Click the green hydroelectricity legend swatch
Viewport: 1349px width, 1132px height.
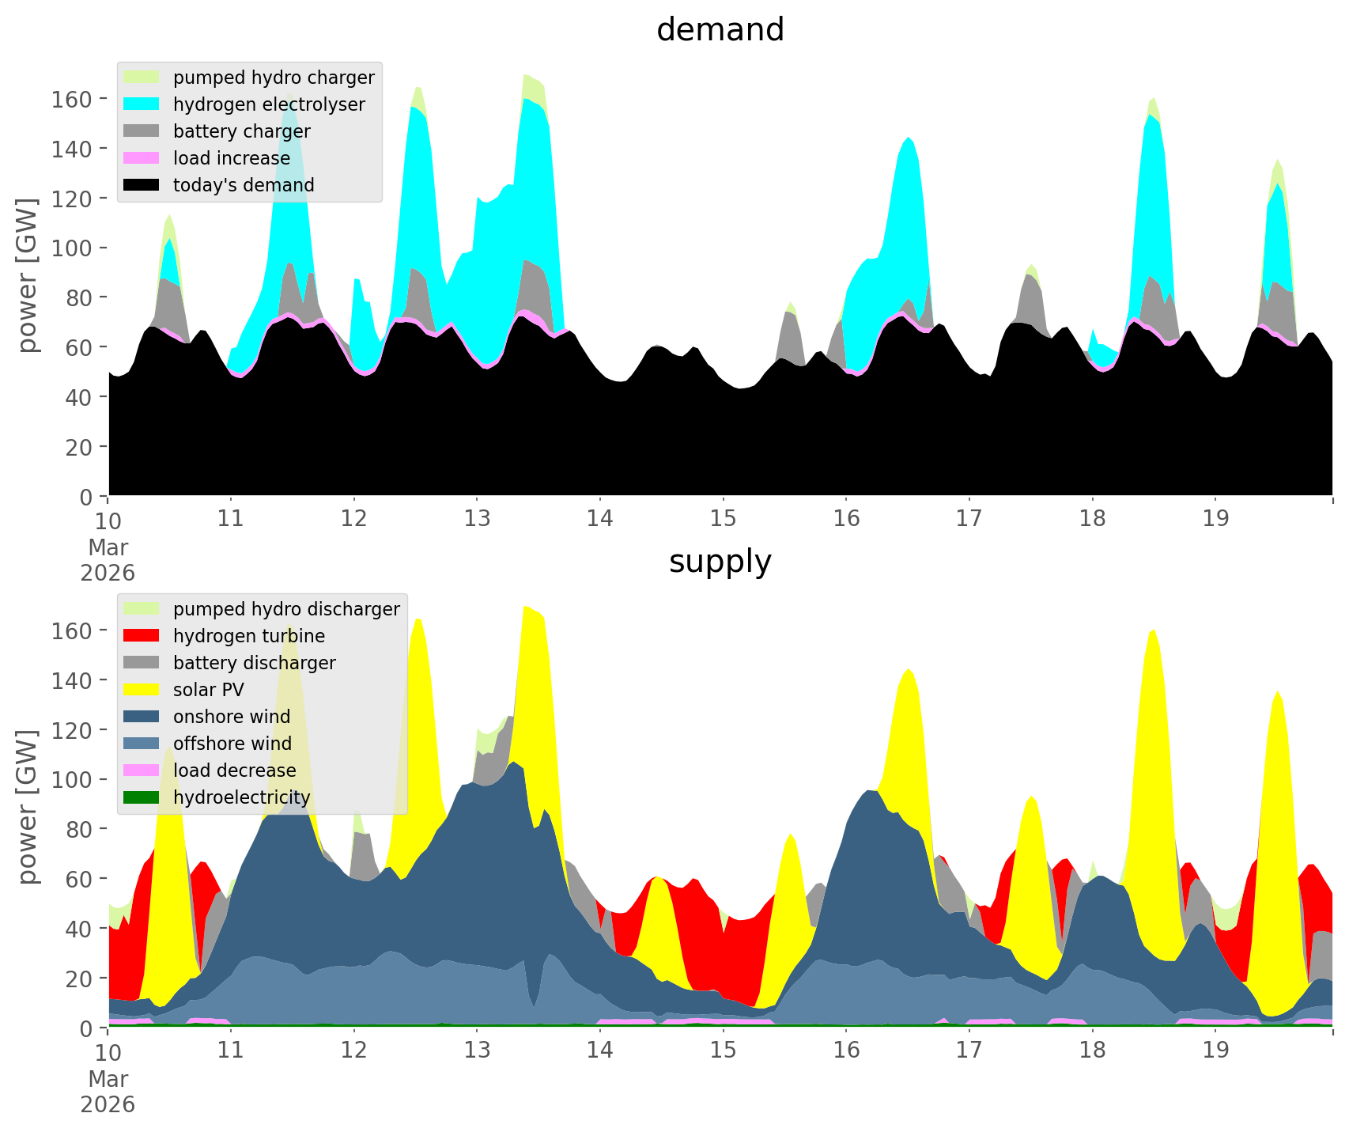tap(142, 797)
